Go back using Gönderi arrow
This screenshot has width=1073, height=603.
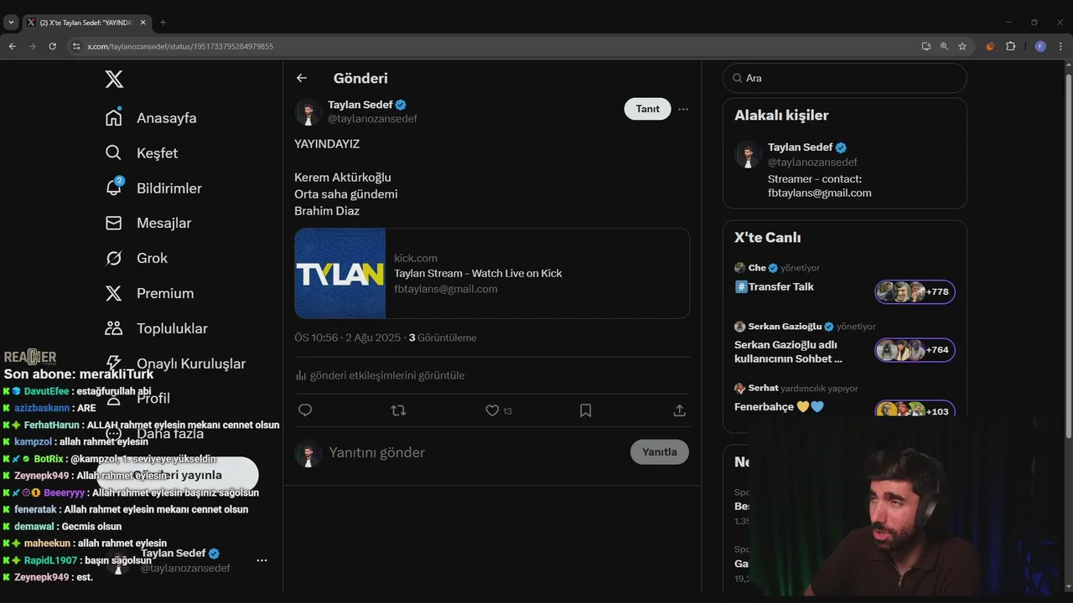point(302,78)
